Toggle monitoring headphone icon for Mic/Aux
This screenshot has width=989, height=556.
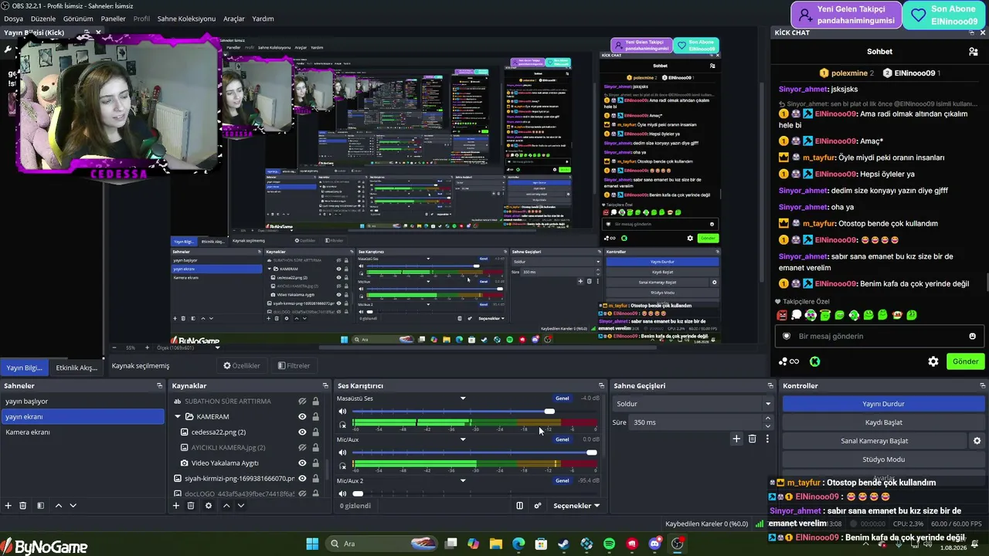click(342, 466)
